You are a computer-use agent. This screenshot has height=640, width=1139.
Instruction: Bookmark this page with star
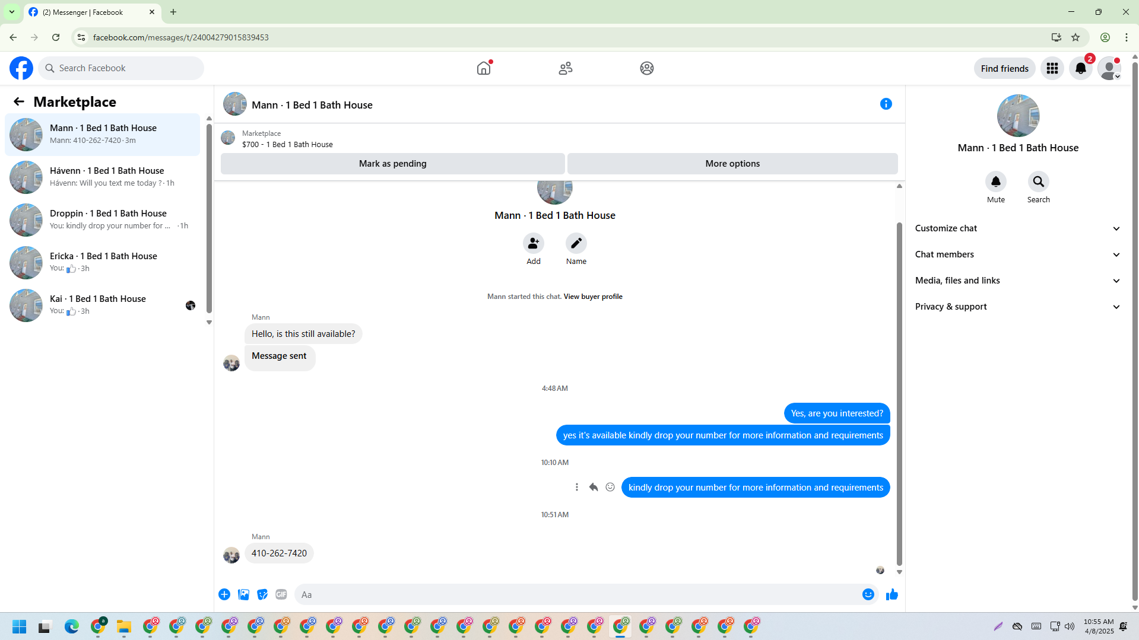click(x=1075, y=37)
